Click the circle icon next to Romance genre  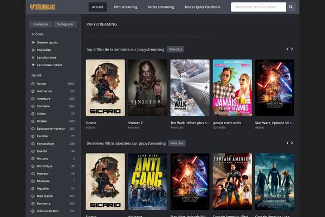[33, 203]
